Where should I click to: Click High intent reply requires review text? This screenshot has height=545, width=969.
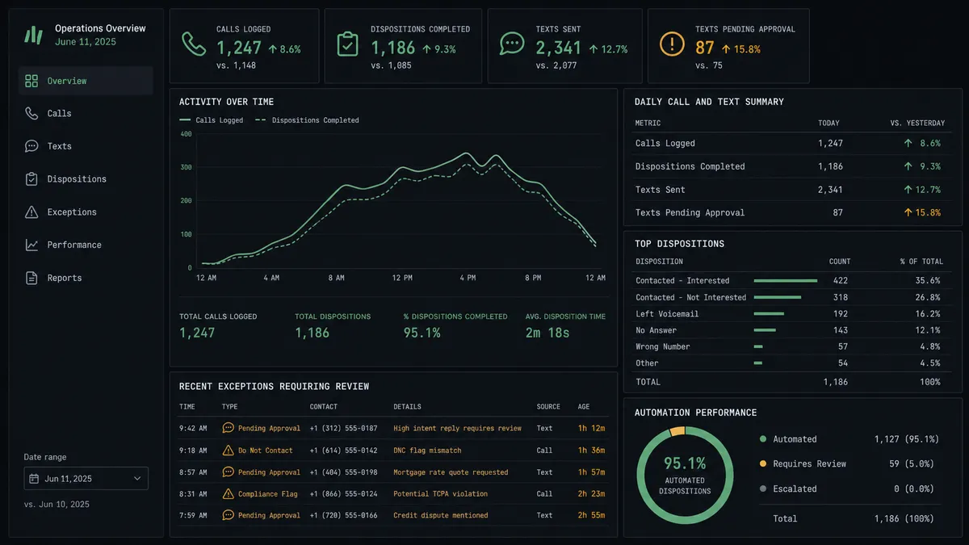(x=457, y=429)
